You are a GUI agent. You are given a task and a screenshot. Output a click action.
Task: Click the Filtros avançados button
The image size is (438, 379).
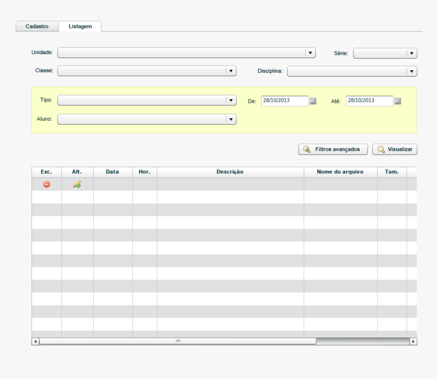[333, 149]
